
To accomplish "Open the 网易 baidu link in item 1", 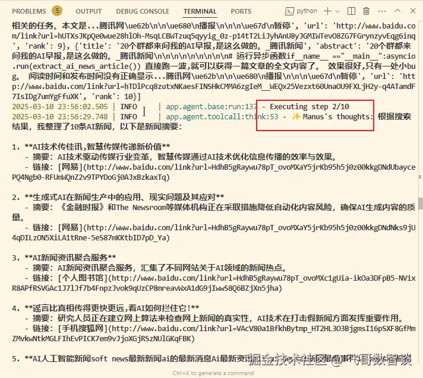I will 214,172.
